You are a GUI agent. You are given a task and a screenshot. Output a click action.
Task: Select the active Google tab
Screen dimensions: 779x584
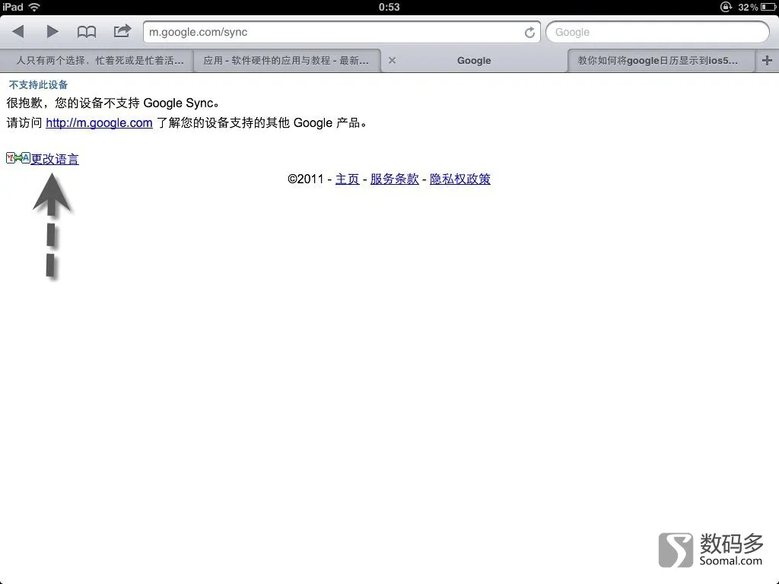[474, 61]
